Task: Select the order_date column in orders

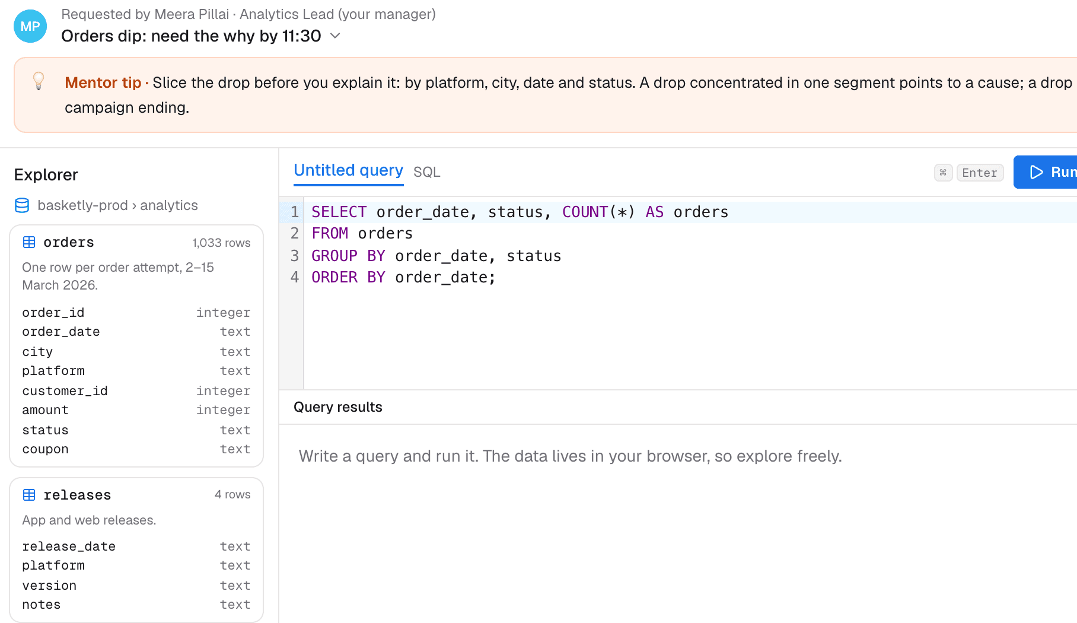Action: pos(136,332)
